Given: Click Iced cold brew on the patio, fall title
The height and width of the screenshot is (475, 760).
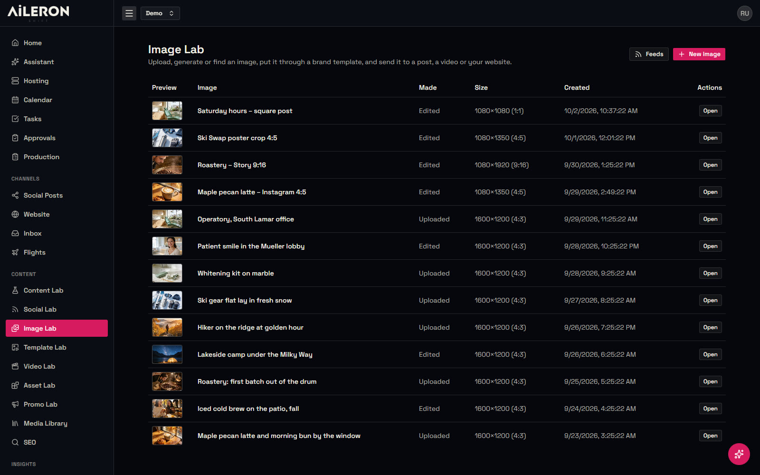Looking at the screenshot, I should pyautogui.click(x=248, y=408).
